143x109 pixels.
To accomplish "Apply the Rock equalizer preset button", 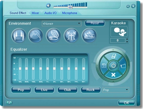I will click(91, 90).
